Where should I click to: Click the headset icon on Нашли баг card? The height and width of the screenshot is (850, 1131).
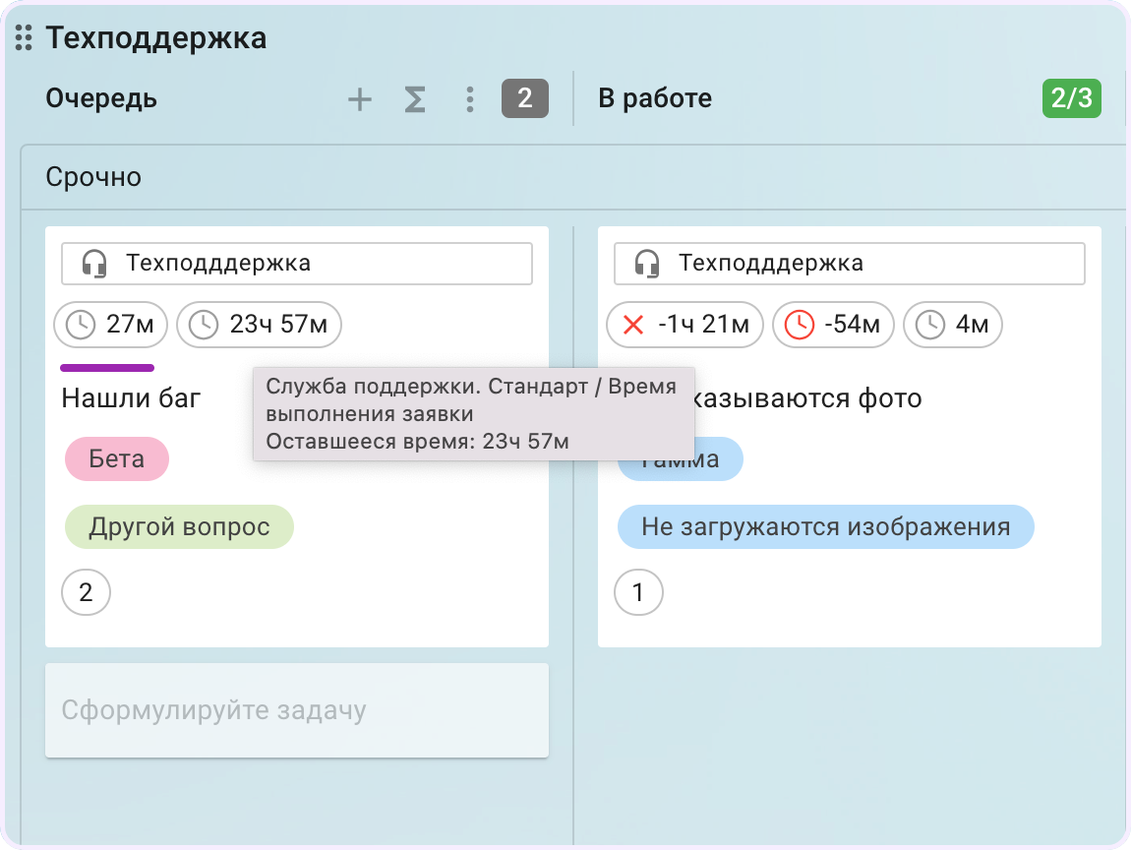(93, 264)
